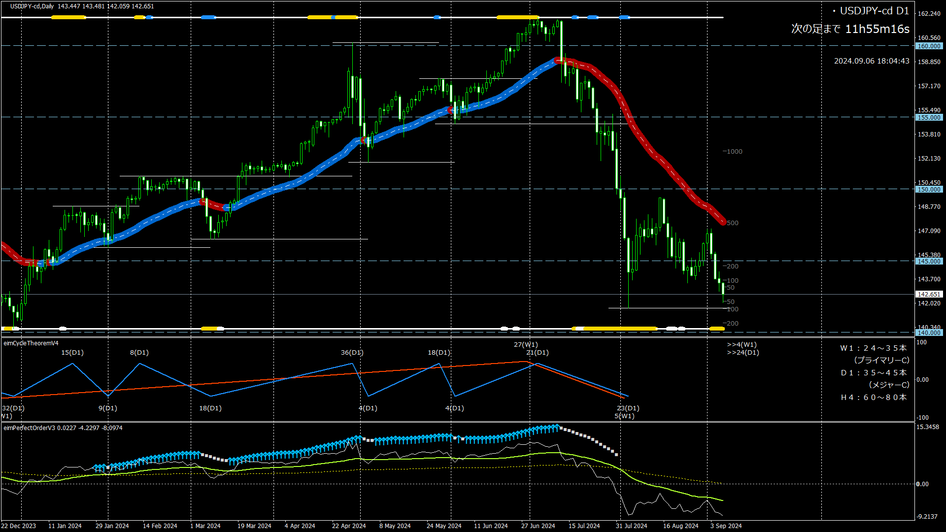Click the next-bar countdown timer text
Screen dimensions: 946x532
click(x=850, y=29)
